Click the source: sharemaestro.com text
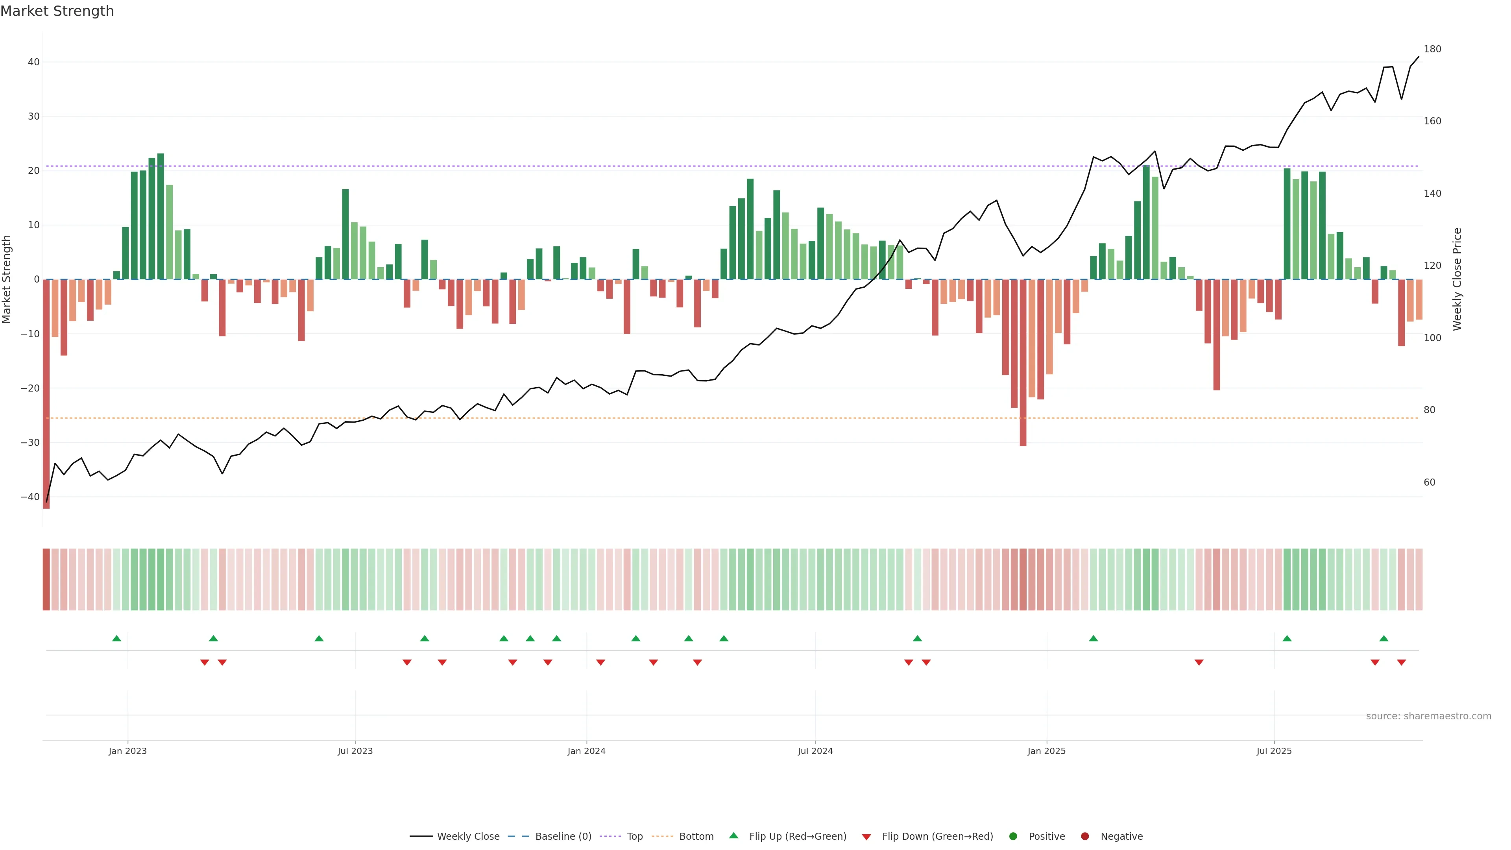1511x850 pixels. [1428, 716]
